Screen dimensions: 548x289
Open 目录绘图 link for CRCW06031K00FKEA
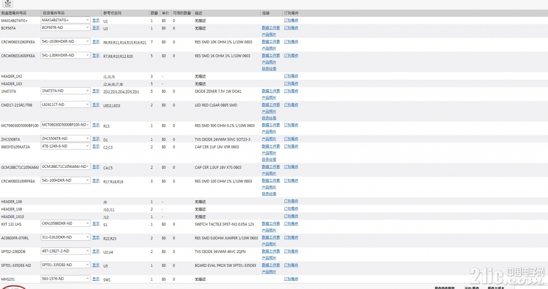coord(269,69)
